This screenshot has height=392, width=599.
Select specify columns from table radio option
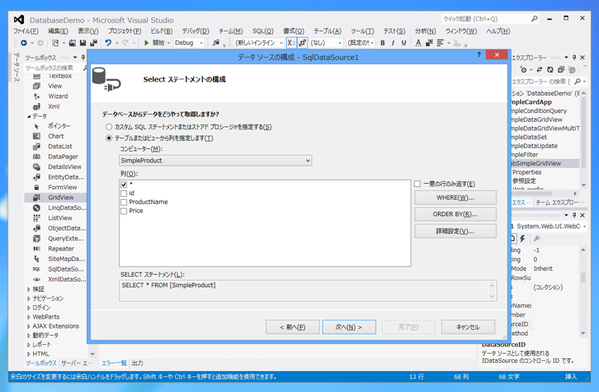tap(109, 138)
